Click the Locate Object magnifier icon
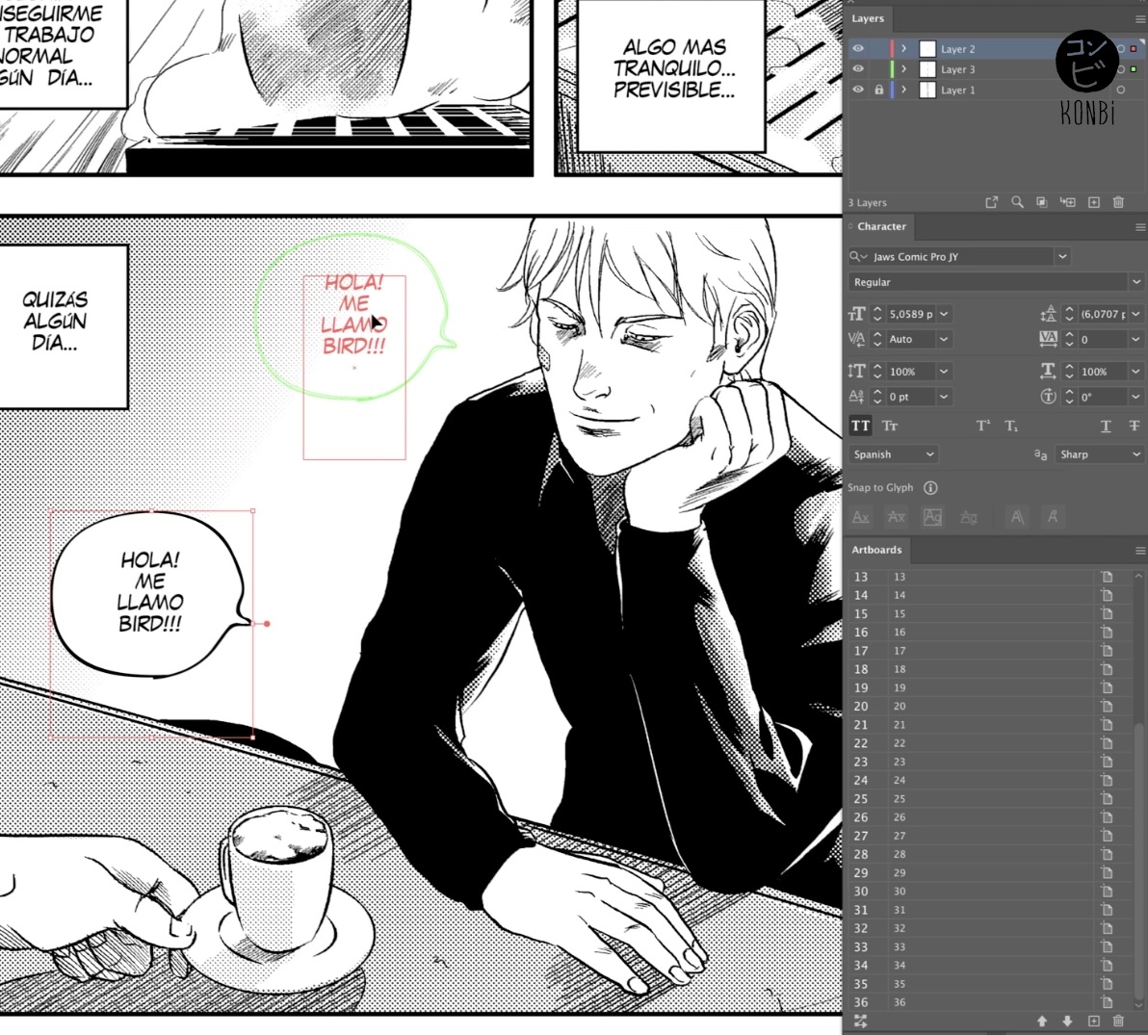Image resolution: width=1148 pixels, height=1035 pixels. coord(1017,202)
